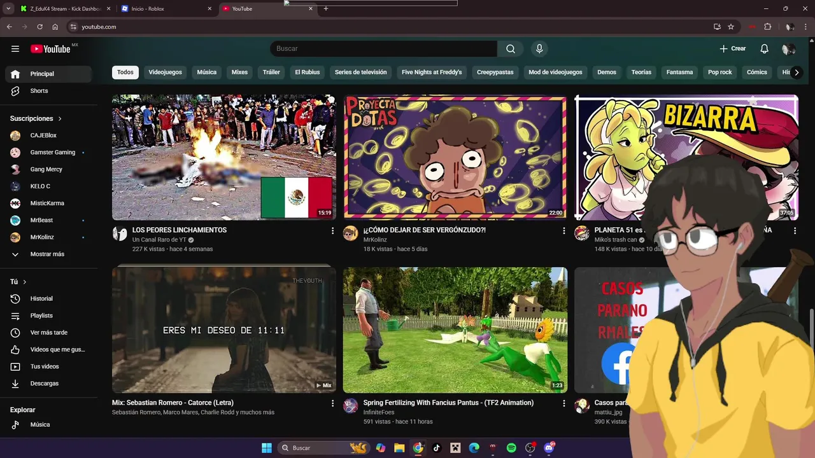Open Playlists
The height and width of the screenshot is (458, 815).
click(49, 316)
